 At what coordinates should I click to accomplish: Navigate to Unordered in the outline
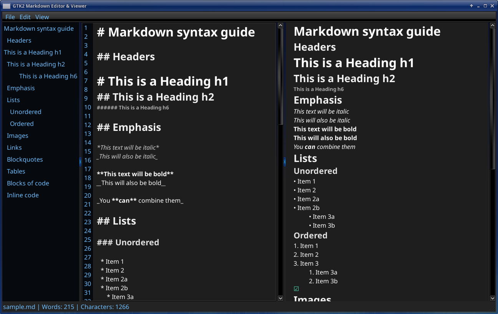pos(26,112)
